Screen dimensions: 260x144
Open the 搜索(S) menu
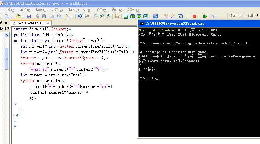coord(41,10)
